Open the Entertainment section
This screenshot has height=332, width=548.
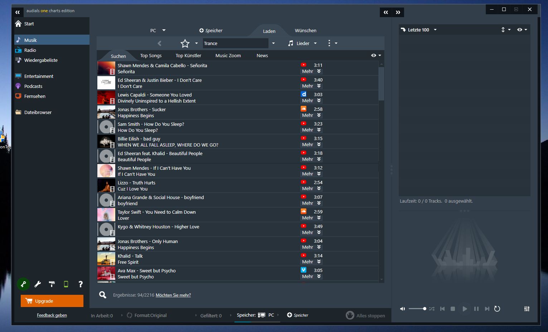coord(34,76)
